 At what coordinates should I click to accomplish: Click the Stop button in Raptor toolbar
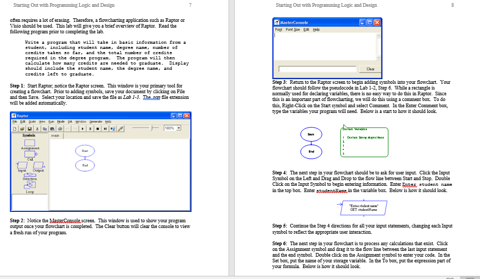pos(98,129)
